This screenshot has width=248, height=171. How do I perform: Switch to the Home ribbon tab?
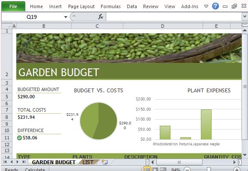point(36,6)
